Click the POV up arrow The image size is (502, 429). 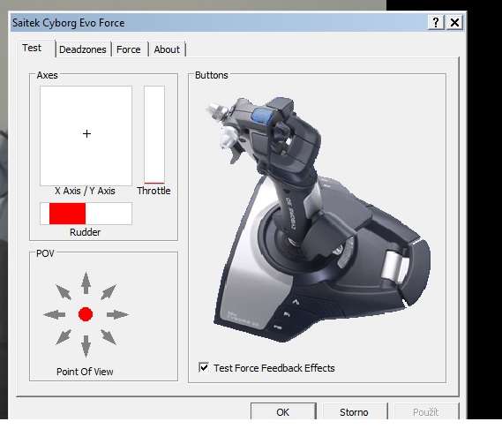coord(86,282)
